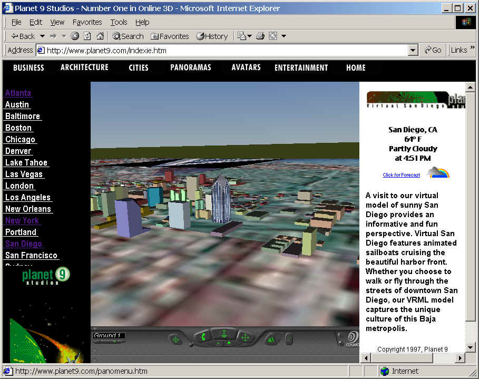Open the Edit menu
Image resolution: width=479 pixels, height=379 pixels.
coord(35,22)
